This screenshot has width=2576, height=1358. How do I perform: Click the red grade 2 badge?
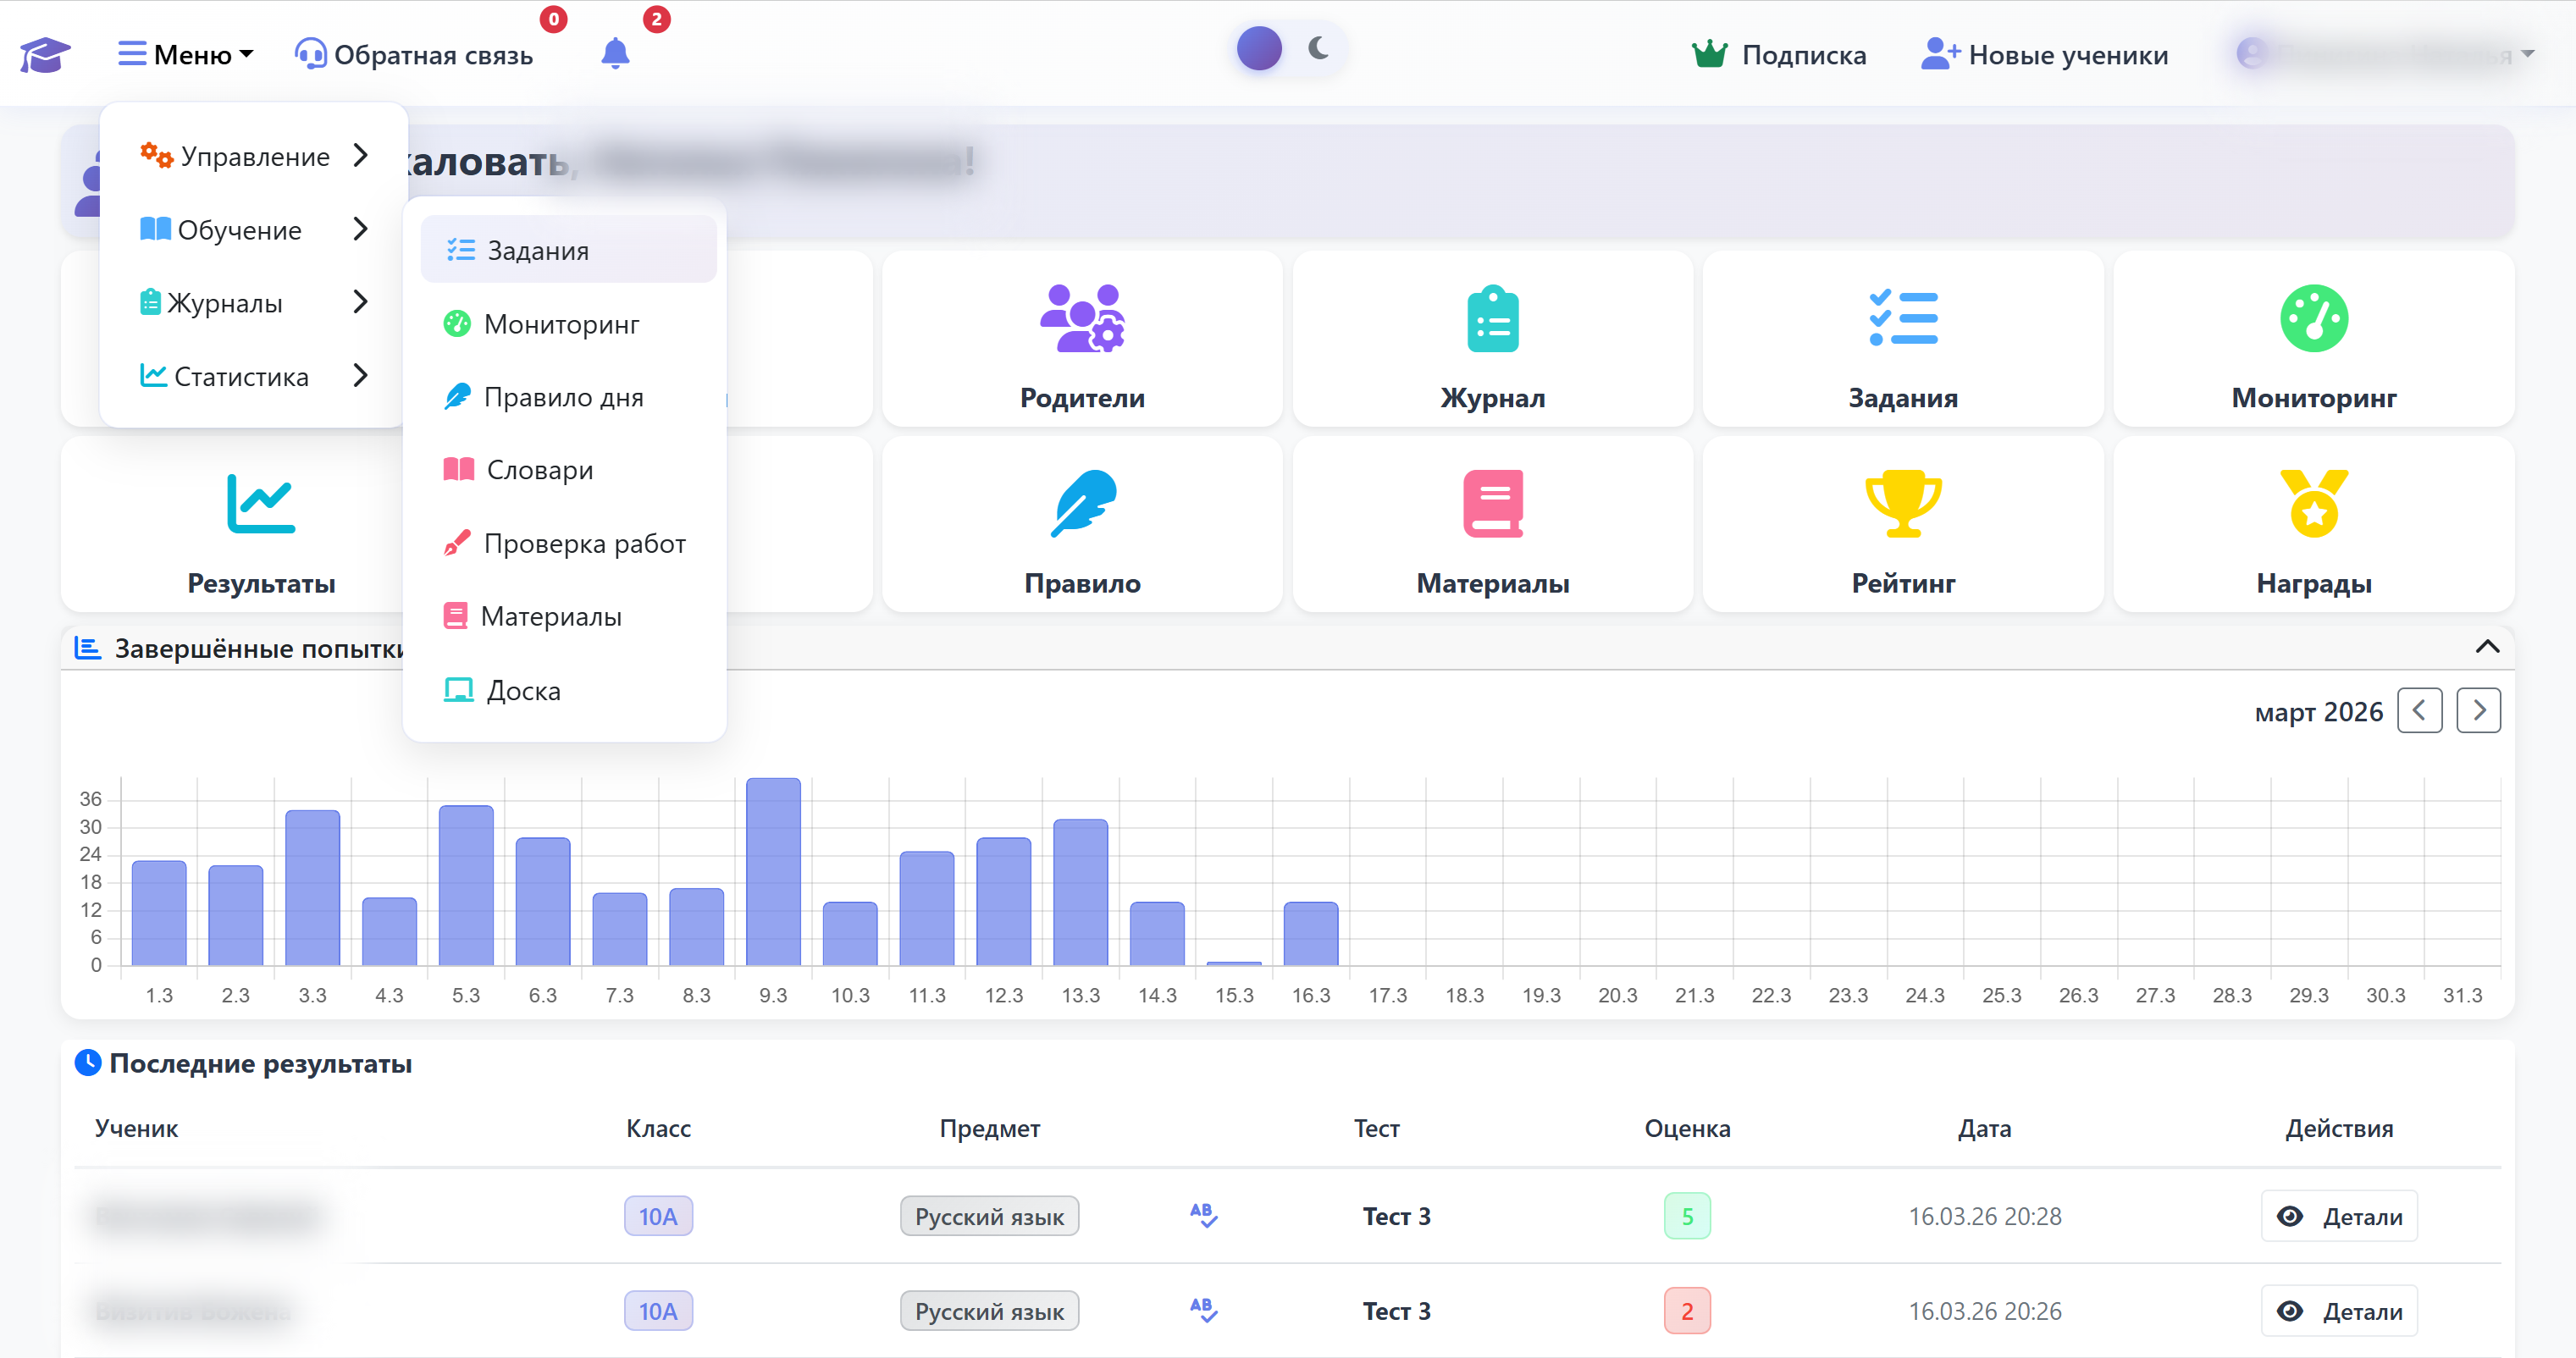tap(1687, 1310)
